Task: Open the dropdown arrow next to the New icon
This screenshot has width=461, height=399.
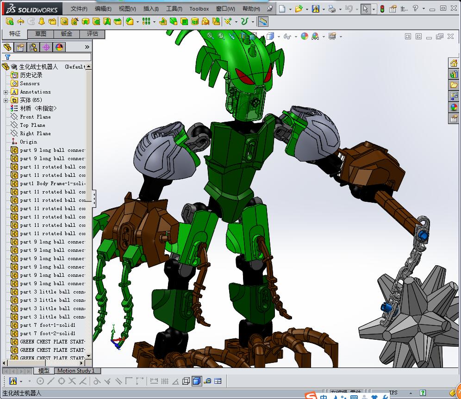Action: coord(290,9)
